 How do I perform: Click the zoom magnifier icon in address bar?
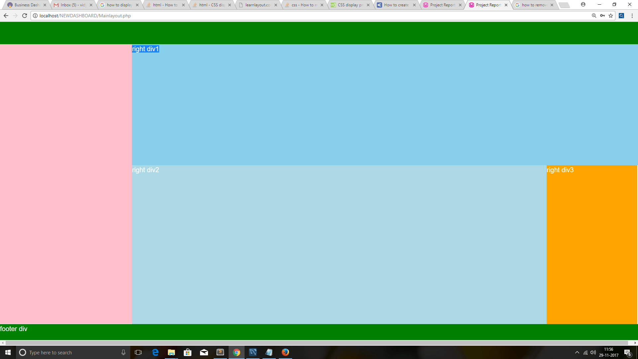coord(594,16)
